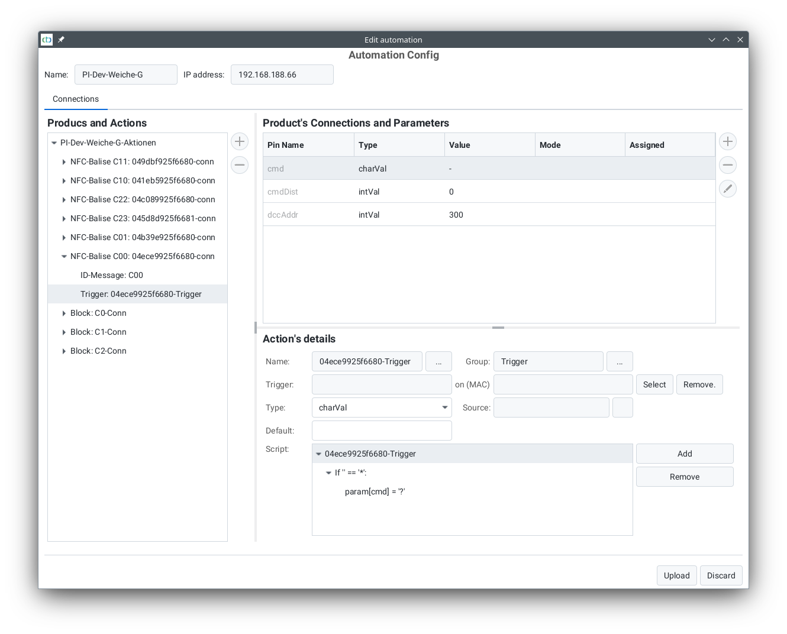
Task: Click the horizontal splitter handle above Action's details
Action: click(498, 327)
